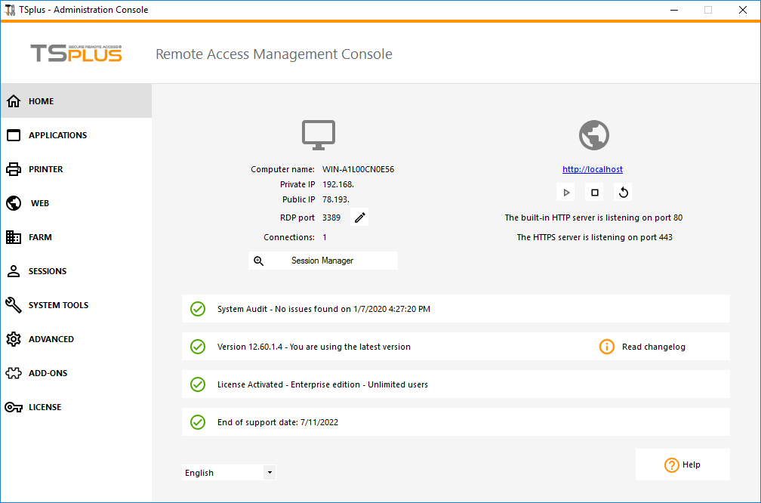Start the web server with the play button
This screenshot has width=761, height=503.
click(x=565, y=192)
